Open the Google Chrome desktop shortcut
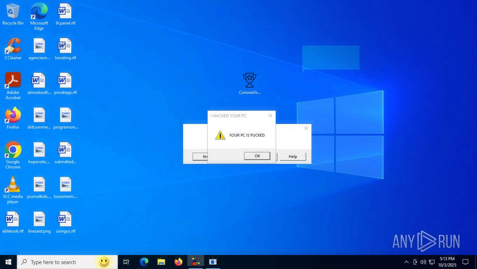The width and height of the screenshot is (477, 269). [x=13, y=156]
